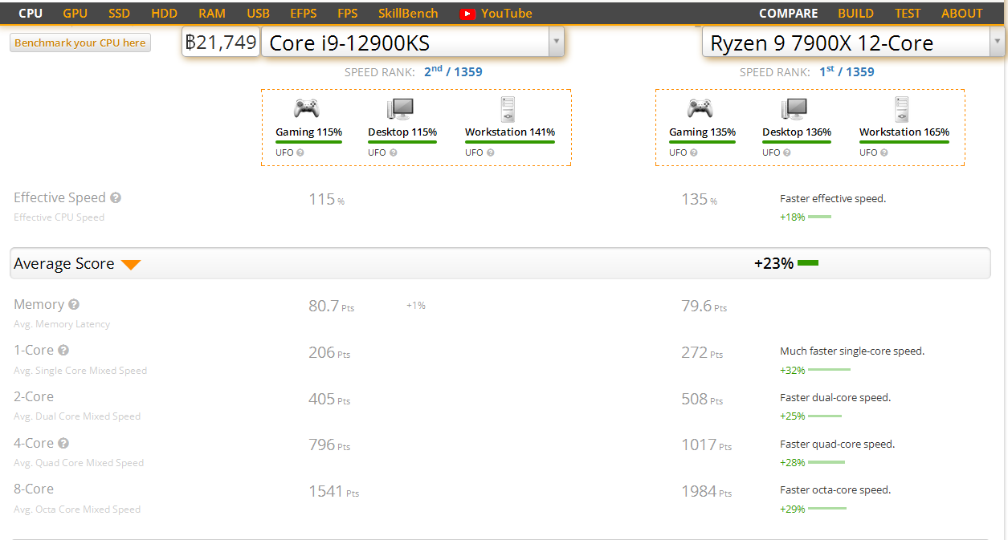Click the Core i9-12900KS selector field
Screen dimensions: 1008x540
tap(413, 42)
